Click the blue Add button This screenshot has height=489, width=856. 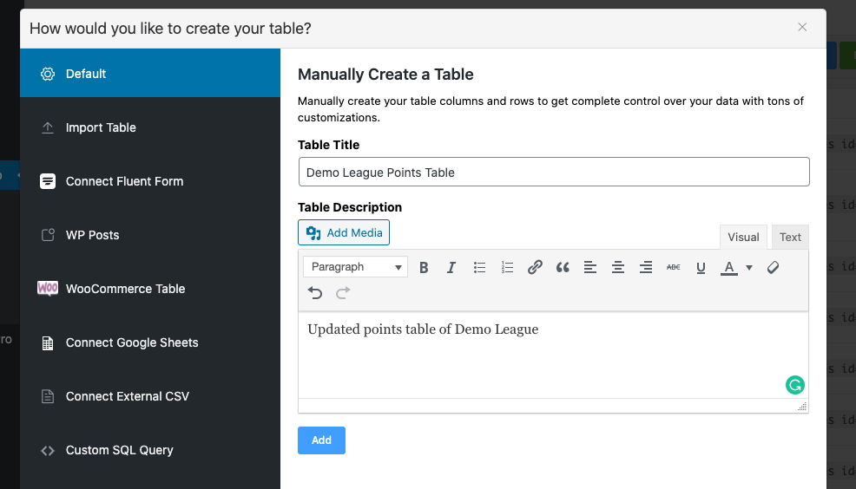[x=321, y=440]
